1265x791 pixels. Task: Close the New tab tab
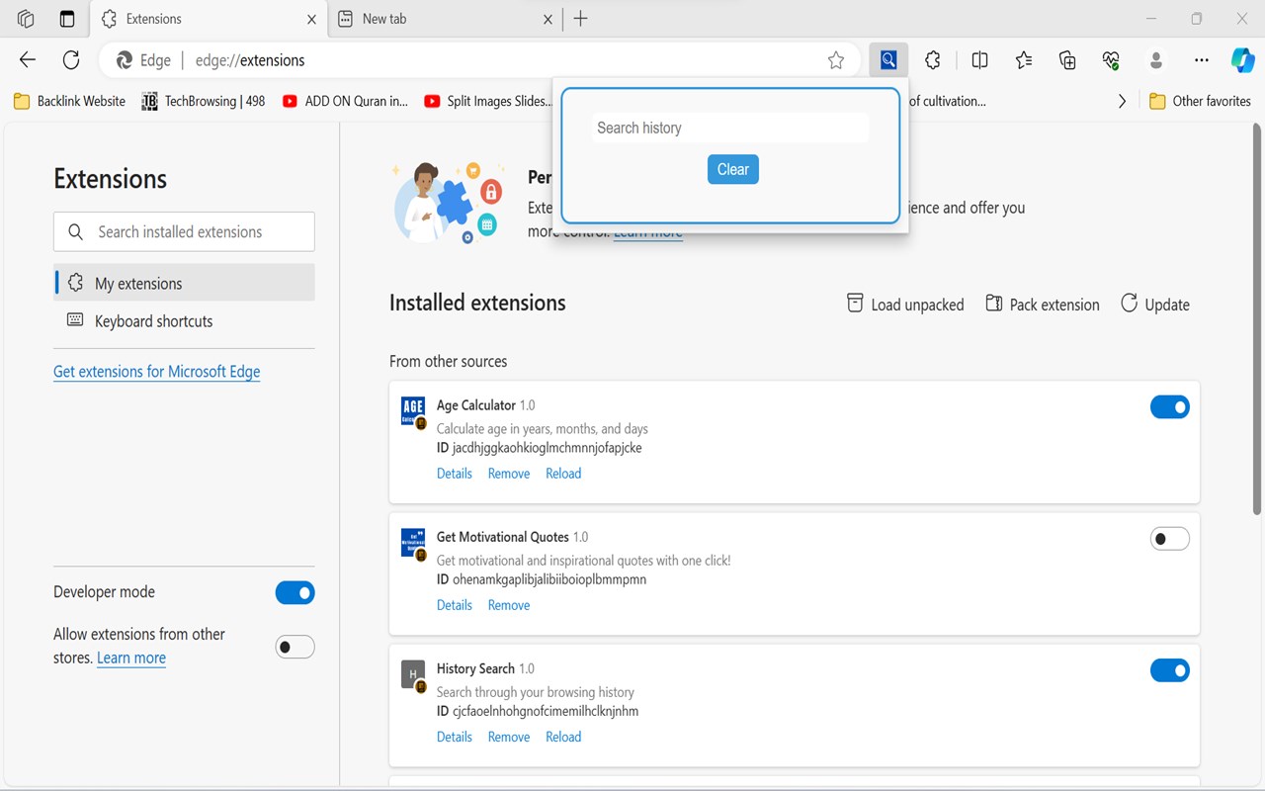(x=548, y=19)
